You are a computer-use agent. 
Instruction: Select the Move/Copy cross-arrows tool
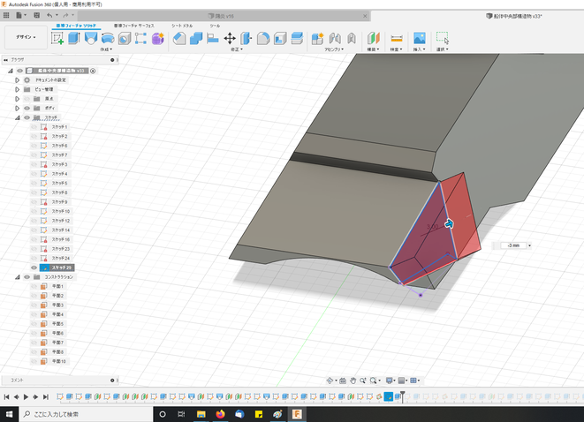click(x=230, y=38)
